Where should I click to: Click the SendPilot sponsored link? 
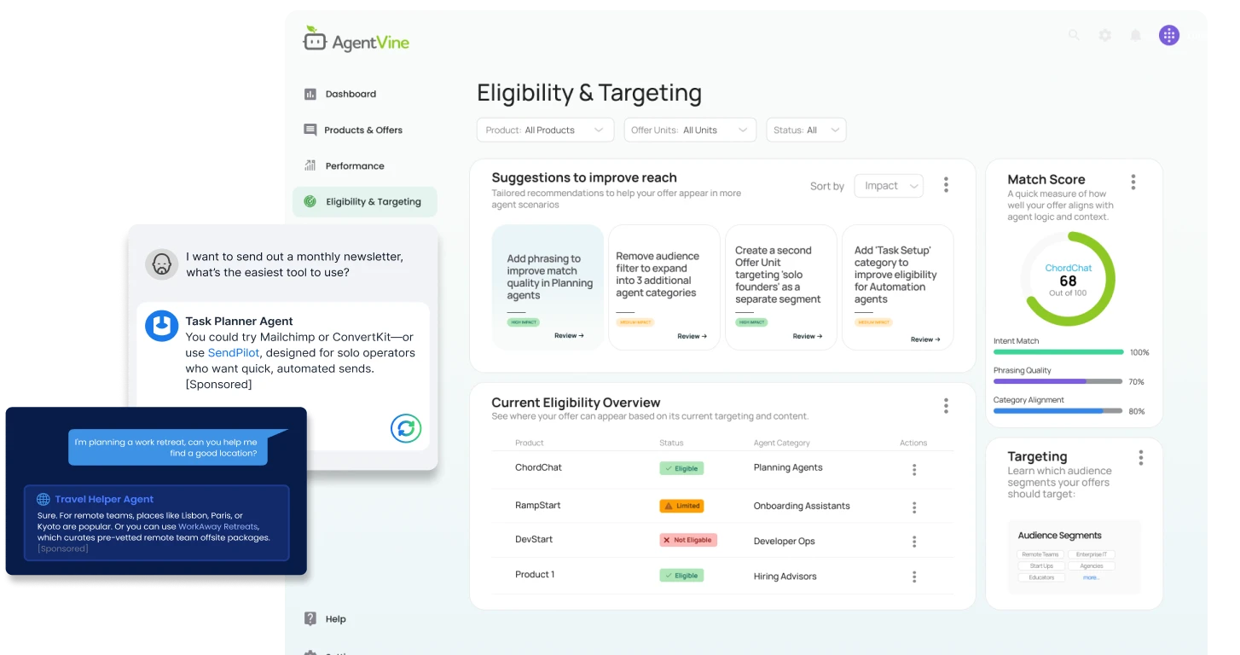tap(233, 352)
